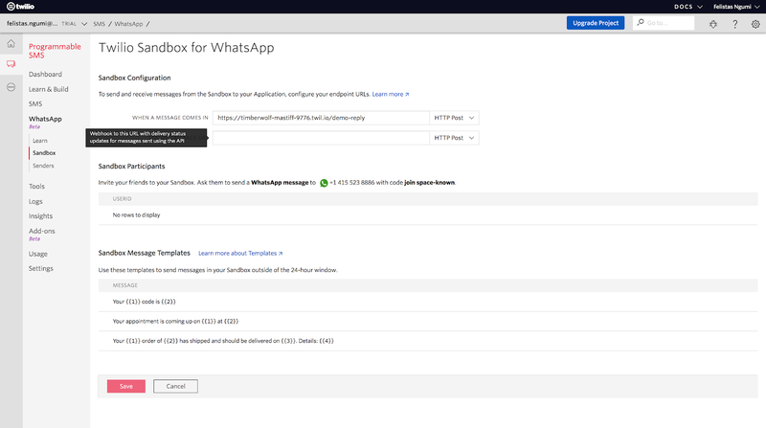Go to Senders under WhatsApp
The height and width of the screenshot is (428, 766).
[x=43, y=166]
